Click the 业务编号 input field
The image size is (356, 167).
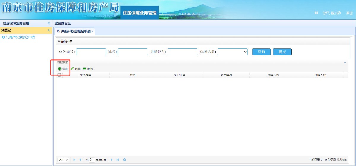click(x=91, y=52)
